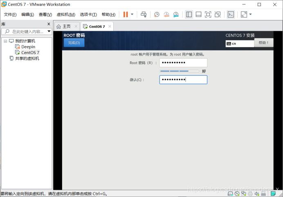Image resolution: width=283 pixels, height=197 pixels.
Task: Close the 主页 tab
Action: click(76, 26)
